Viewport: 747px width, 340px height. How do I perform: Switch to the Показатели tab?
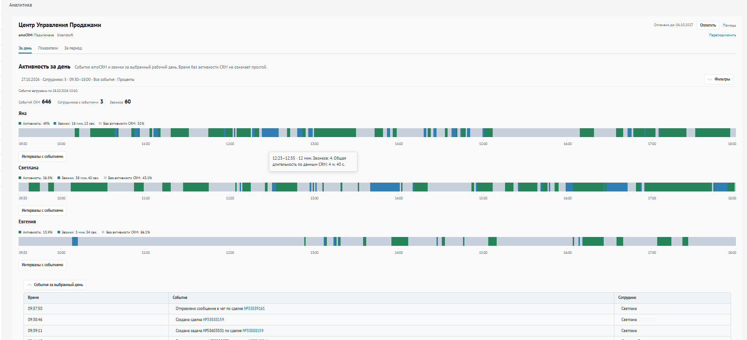pos(48,48)
